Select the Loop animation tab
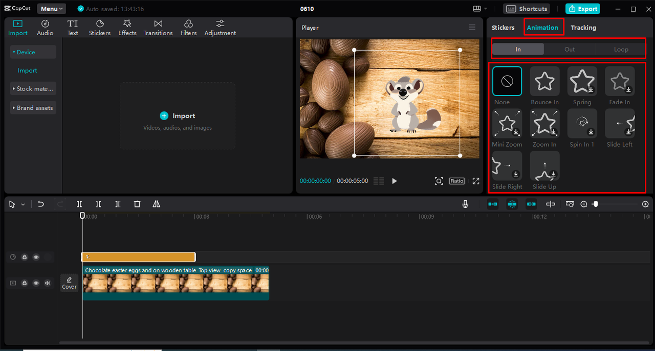This screenshot has width=655, height=351. click(621, 49)
